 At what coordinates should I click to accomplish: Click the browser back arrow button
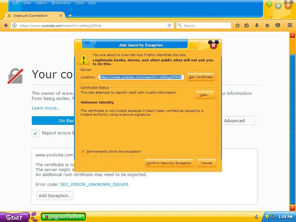click(6, 25)
